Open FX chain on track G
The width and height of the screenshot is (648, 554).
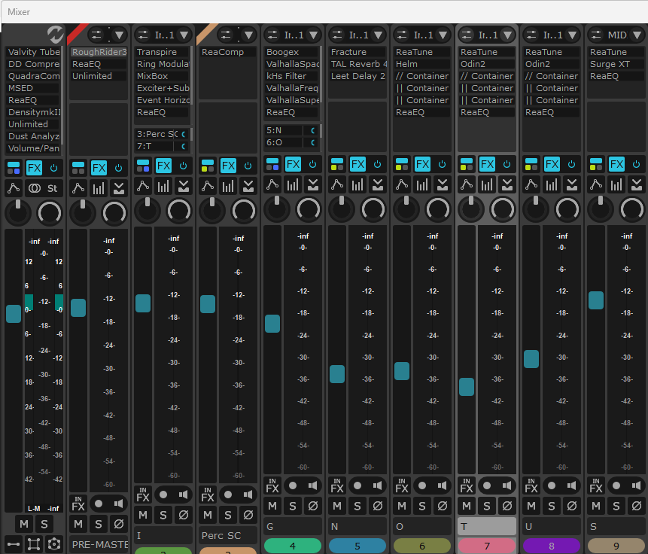point(293,164)
